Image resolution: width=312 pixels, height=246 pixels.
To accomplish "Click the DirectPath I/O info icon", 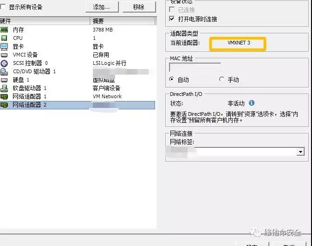I will pyautogui.click(x=252, y=103).
